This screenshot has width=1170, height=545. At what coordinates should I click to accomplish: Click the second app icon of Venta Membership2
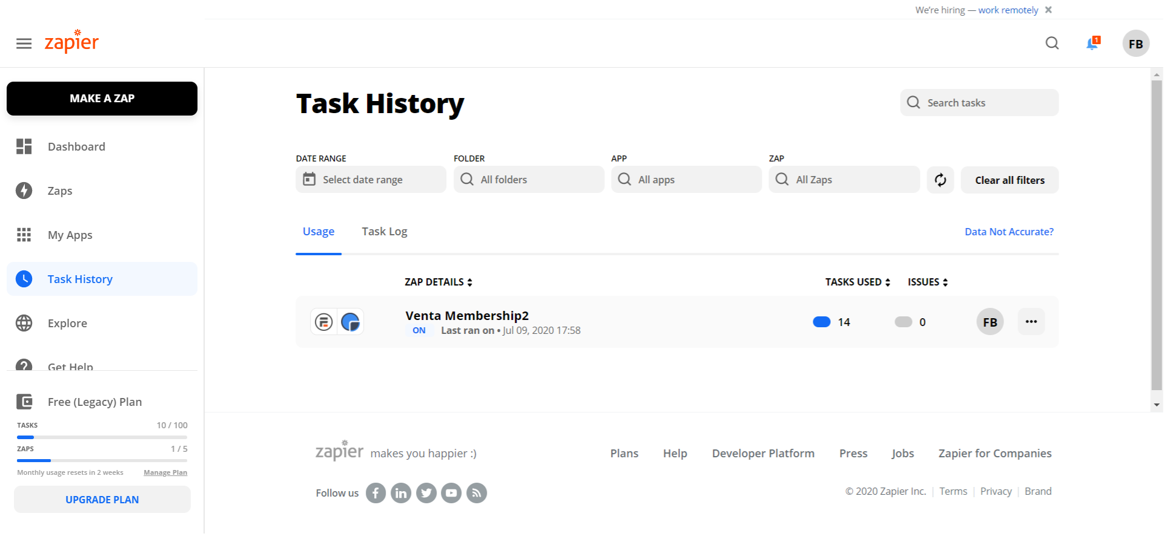[x=350, y=322]
